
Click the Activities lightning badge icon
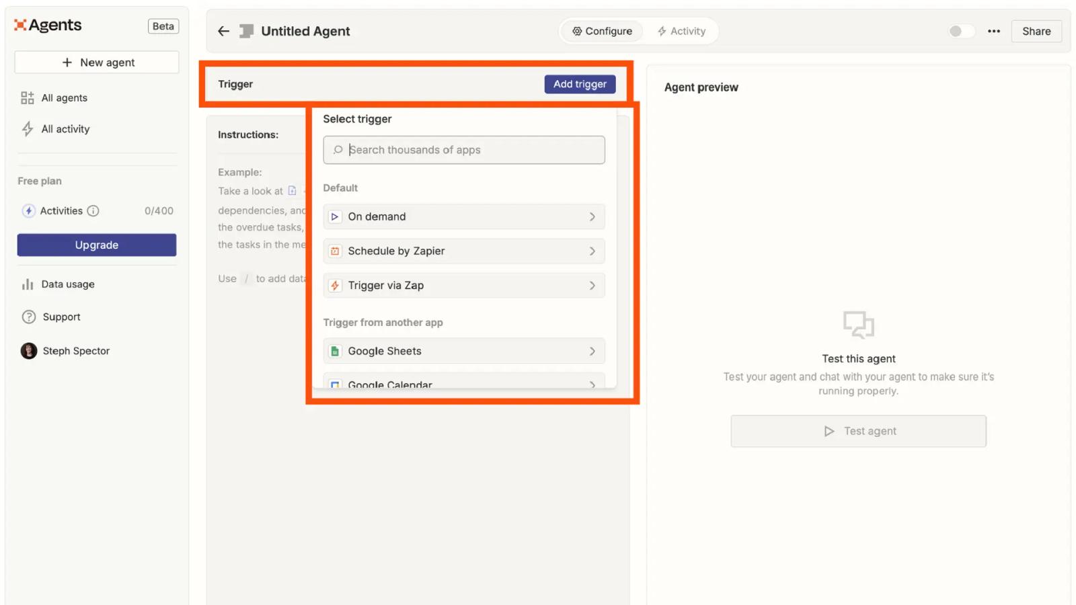28,211
